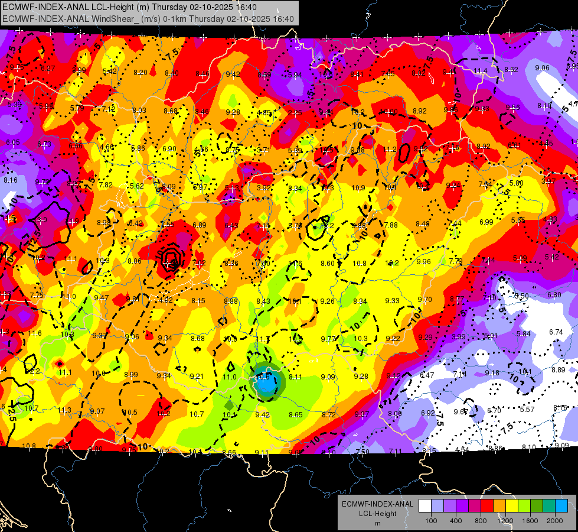This screenshot has width=578, height=532.
Task: Click the wind shear value '8.11'
Action: point(295,377)
